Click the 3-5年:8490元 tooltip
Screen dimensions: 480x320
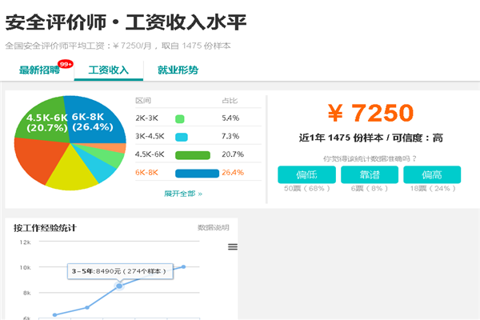[120, 271]
